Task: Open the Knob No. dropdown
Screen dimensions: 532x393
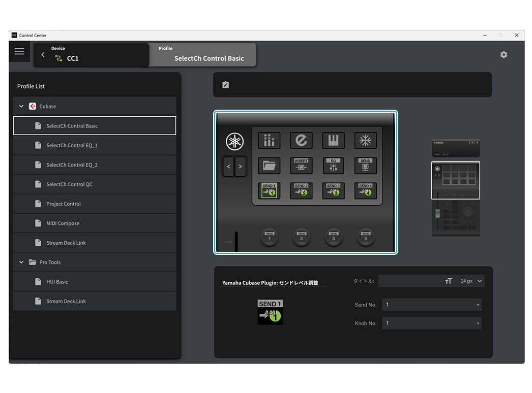Action: [x=432, y=323]
